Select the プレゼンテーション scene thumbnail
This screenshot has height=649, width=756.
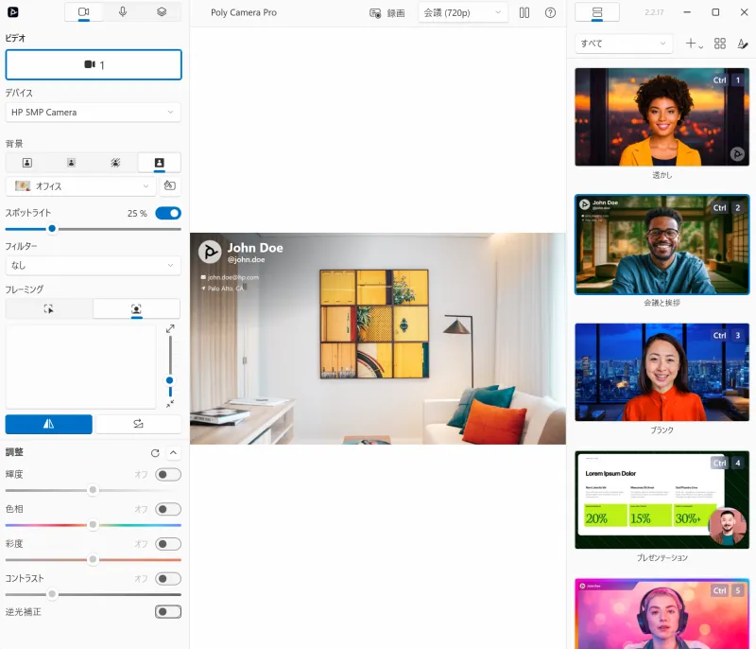click(x=662, y=500)
